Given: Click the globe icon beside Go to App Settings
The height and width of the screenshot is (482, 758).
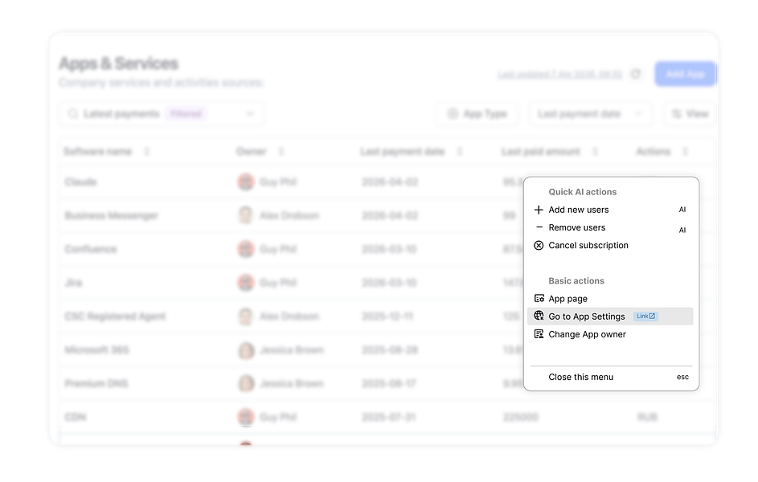Looking at the screenshot, I should (539, 316).
